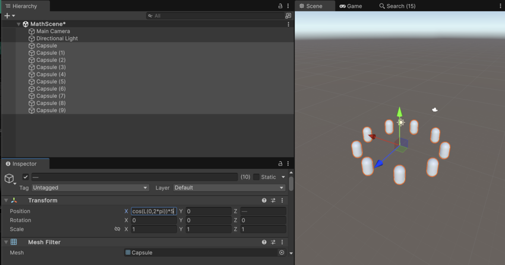Open the Search (15) tab
The width and height of the screenshot is (505, 265).
[x=397, y=6]
